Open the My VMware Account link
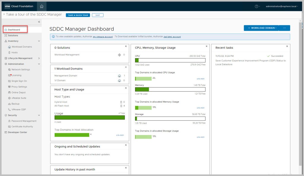Screen dimensions: 304x176 (103, 37)
